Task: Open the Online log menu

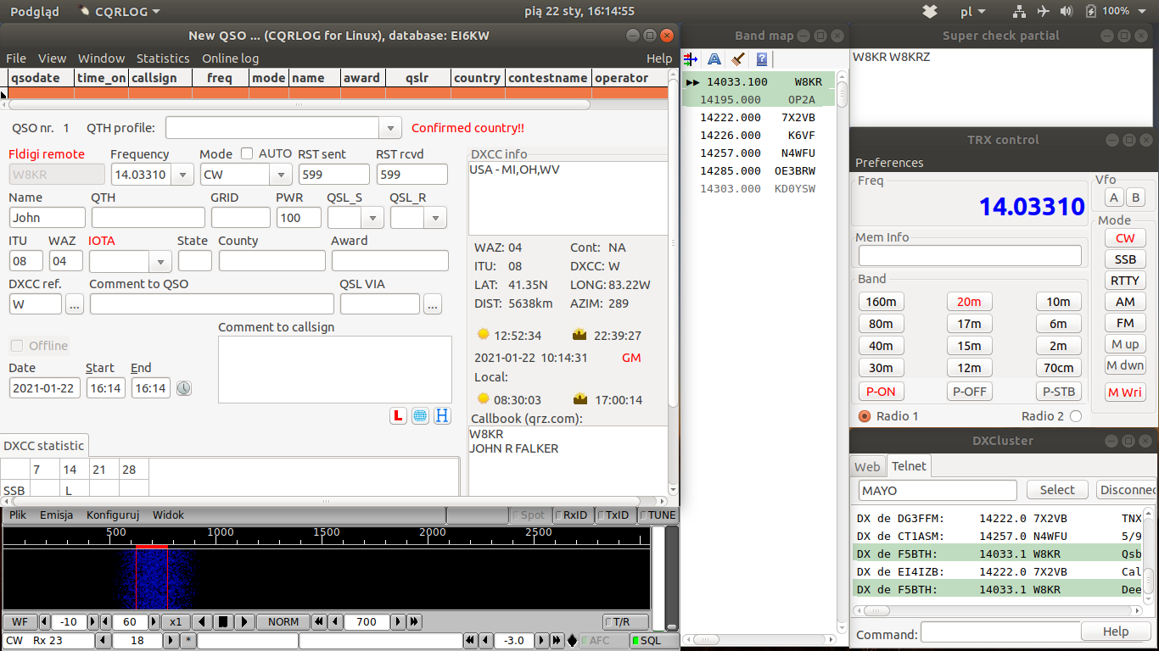Action: click(230, 58)
